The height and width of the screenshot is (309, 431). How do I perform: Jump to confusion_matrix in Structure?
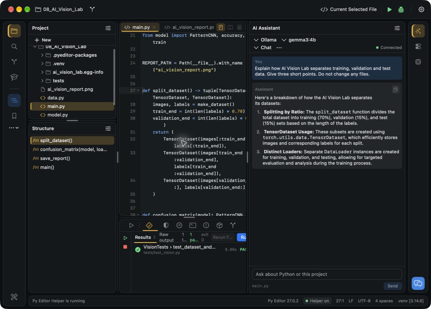[x=72, y=149]
